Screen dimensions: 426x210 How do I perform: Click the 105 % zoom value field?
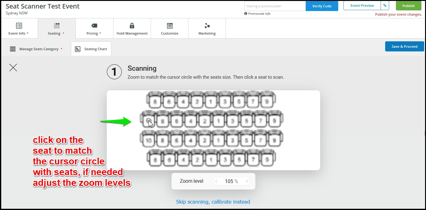(231, 181)
